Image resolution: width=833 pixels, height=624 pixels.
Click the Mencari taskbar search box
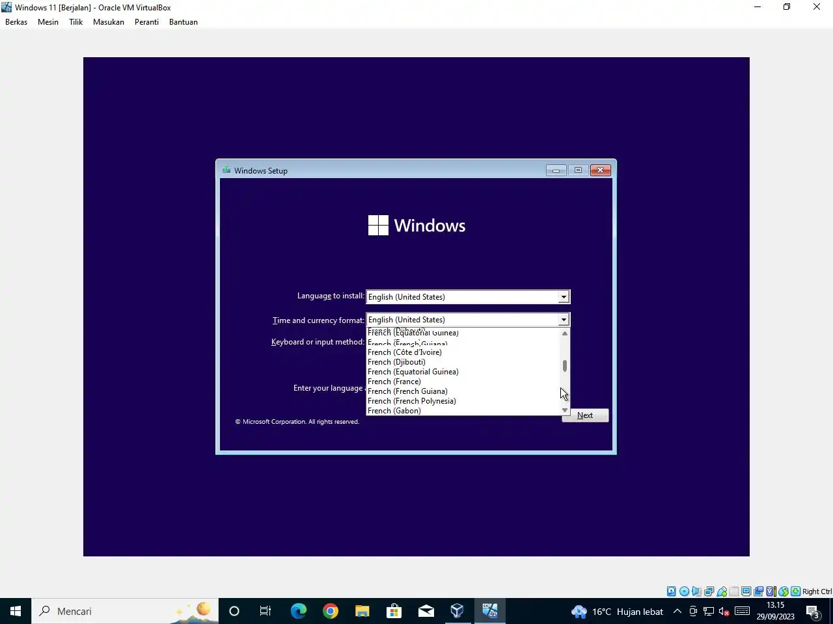(125, 611)
